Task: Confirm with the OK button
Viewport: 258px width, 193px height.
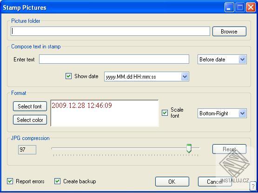Action: [172, 182]
